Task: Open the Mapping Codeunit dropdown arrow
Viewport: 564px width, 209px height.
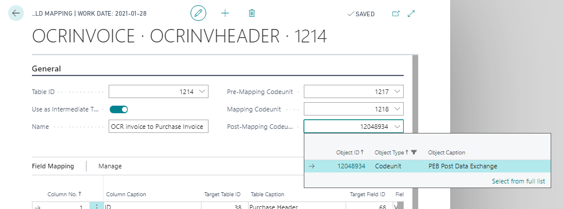Action: (x=397, y=109)
